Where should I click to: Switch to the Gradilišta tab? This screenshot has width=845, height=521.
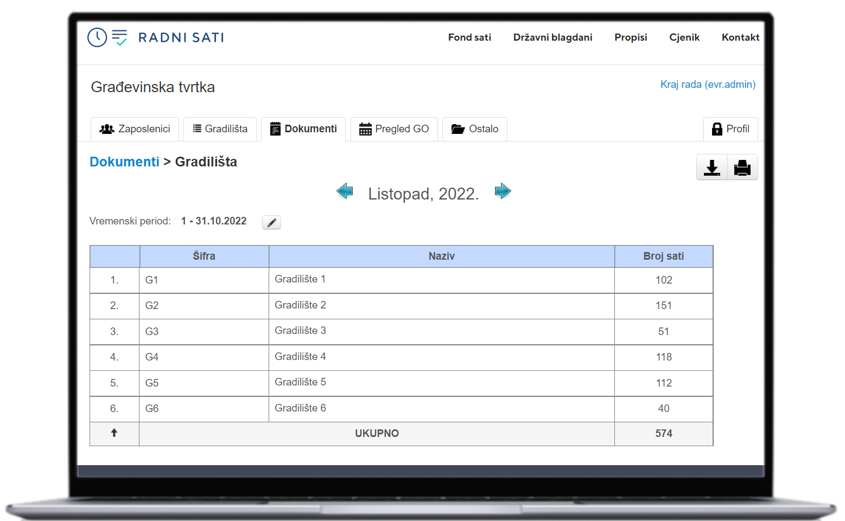click(x=220, y=129)
